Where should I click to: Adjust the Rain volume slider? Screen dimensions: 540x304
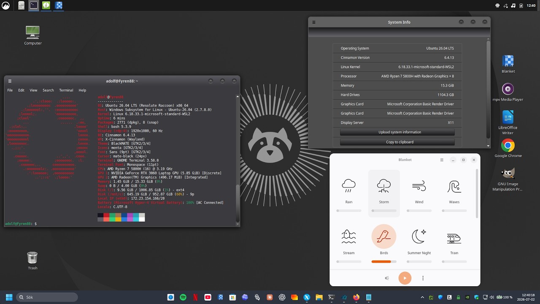[349, 211]
